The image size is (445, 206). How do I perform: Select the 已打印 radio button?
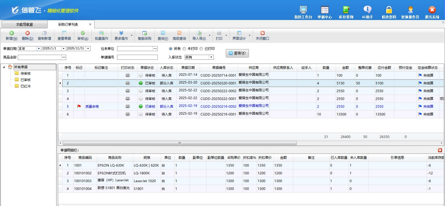pyautogui.click(x=201, y=49)
